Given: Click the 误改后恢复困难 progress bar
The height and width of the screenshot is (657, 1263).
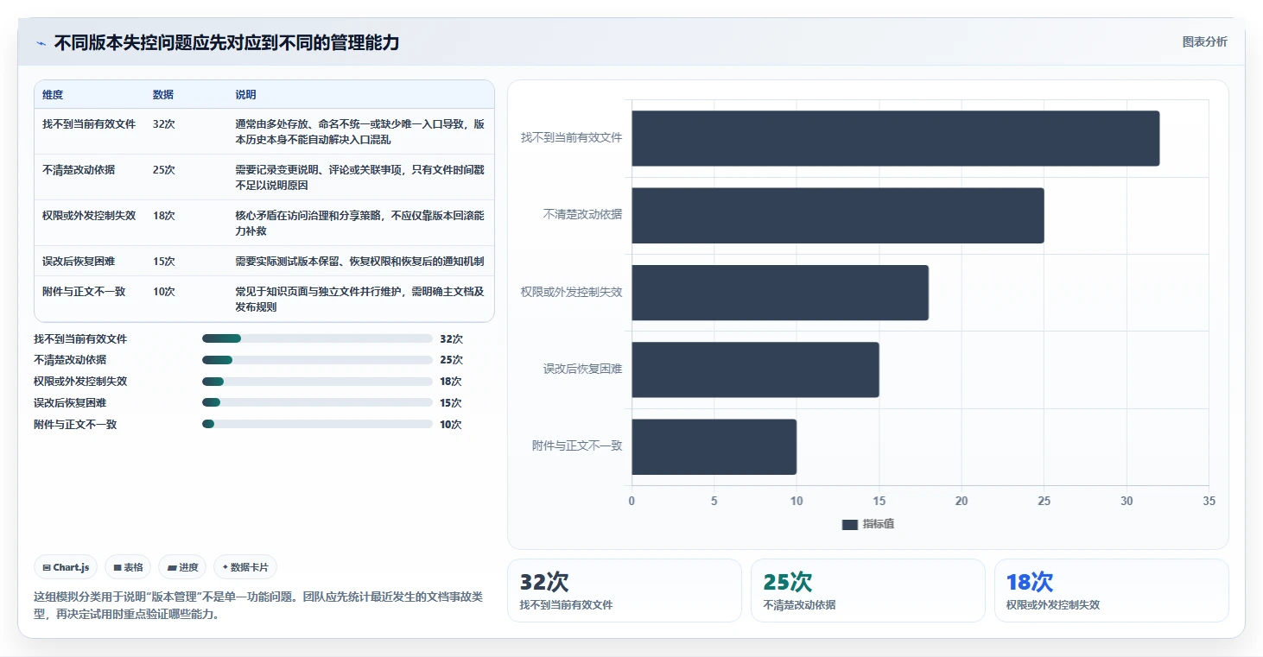Looking at the screenshot, I should (x=317, y=402).
